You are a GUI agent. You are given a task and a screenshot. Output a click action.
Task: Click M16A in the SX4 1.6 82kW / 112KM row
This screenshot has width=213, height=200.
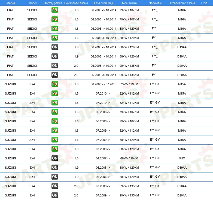pos(182,131)
